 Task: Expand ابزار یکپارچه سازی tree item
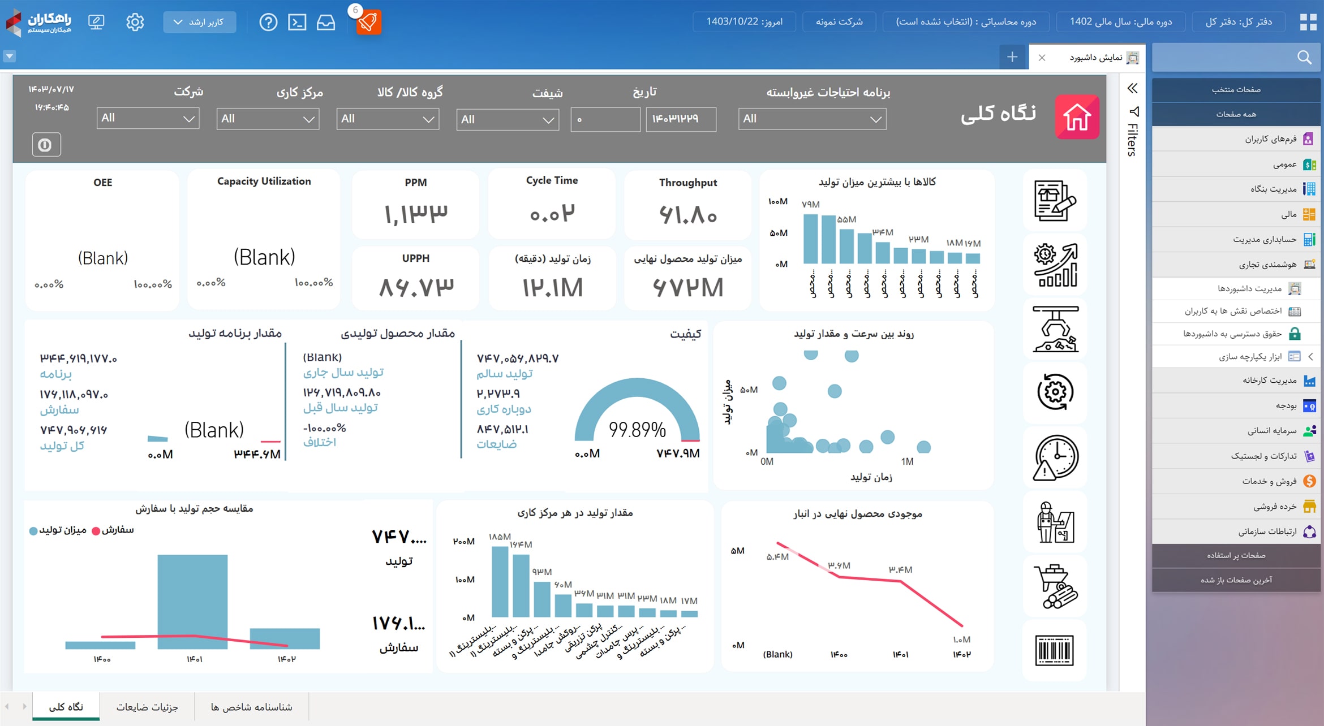pyautogui.click(x=1310, y=356)
